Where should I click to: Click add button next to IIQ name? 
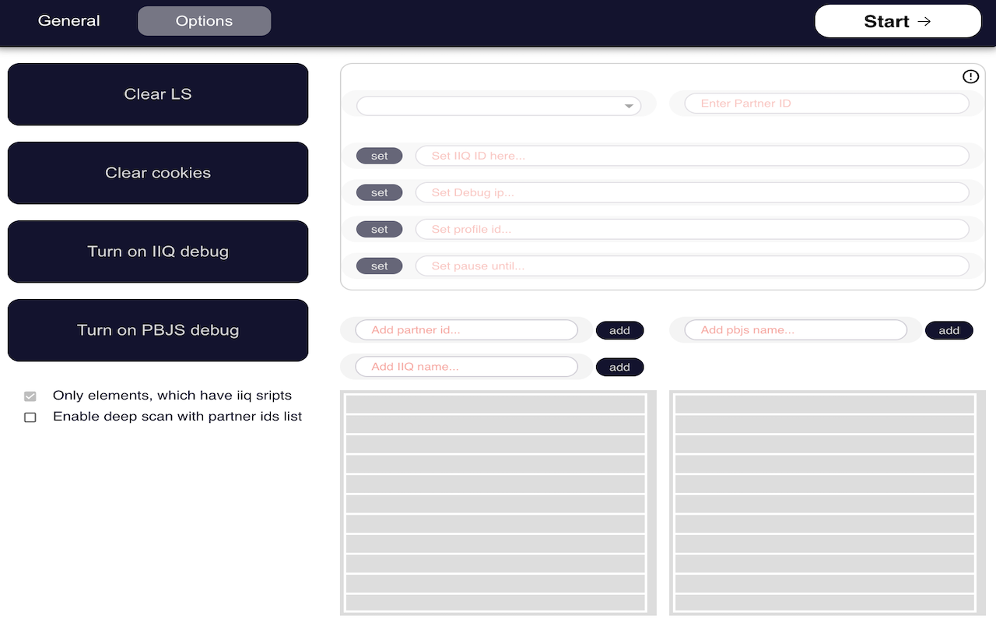click(619, 367)
